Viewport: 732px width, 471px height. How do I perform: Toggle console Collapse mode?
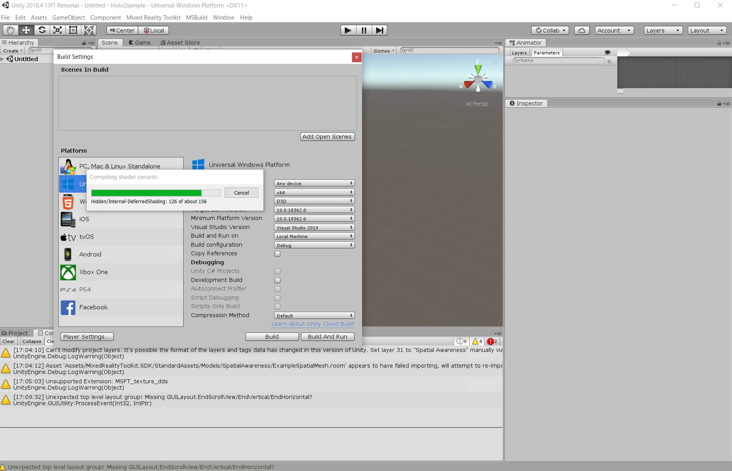[x=32, y=341]
